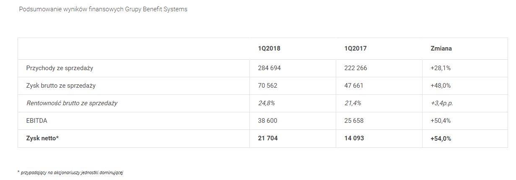516x180 pixels.
Task: Select the +48,0% change value
Action: (x=441, y=86)
